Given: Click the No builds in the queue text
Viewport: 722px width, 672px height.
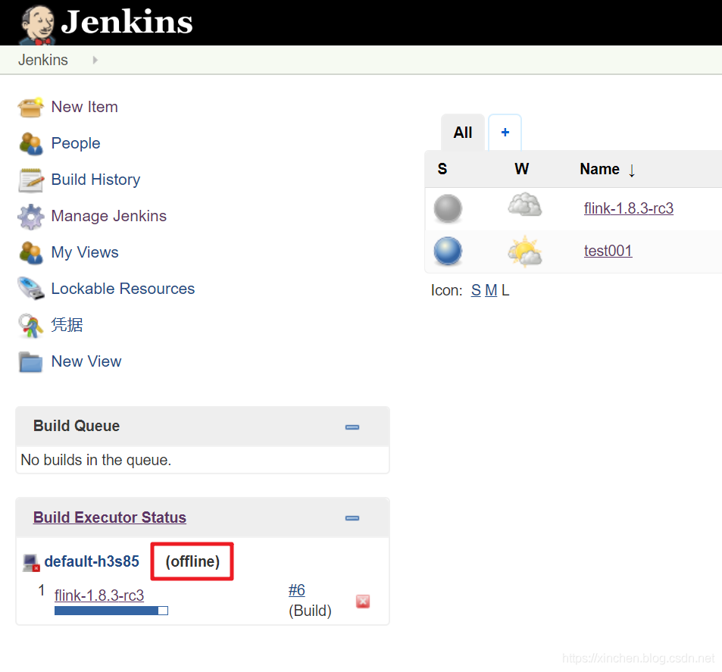Looking at the screenshot, I should (95, 460).
